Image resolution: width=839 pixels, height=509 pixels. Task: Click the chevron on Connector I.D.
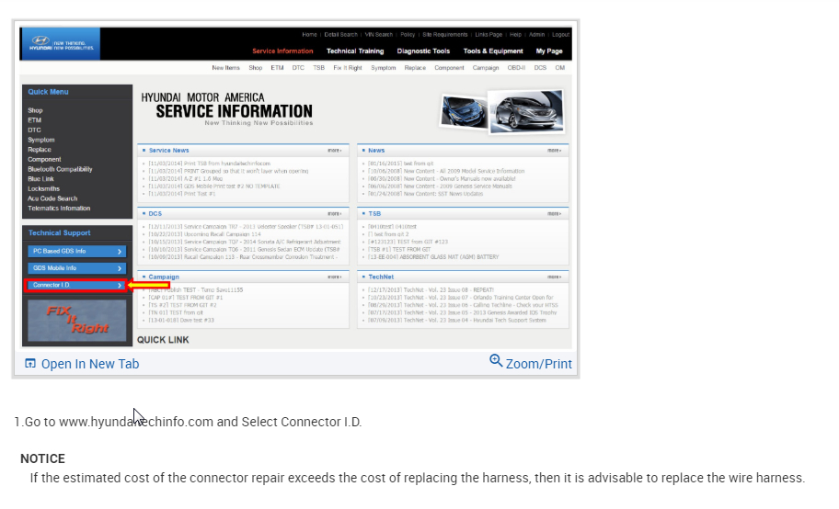[120, 286]
